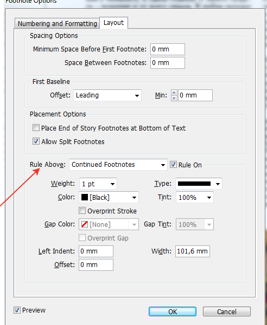Click the disabled Overprint Gap checkbox
The image size is (267, 325).
82,238
